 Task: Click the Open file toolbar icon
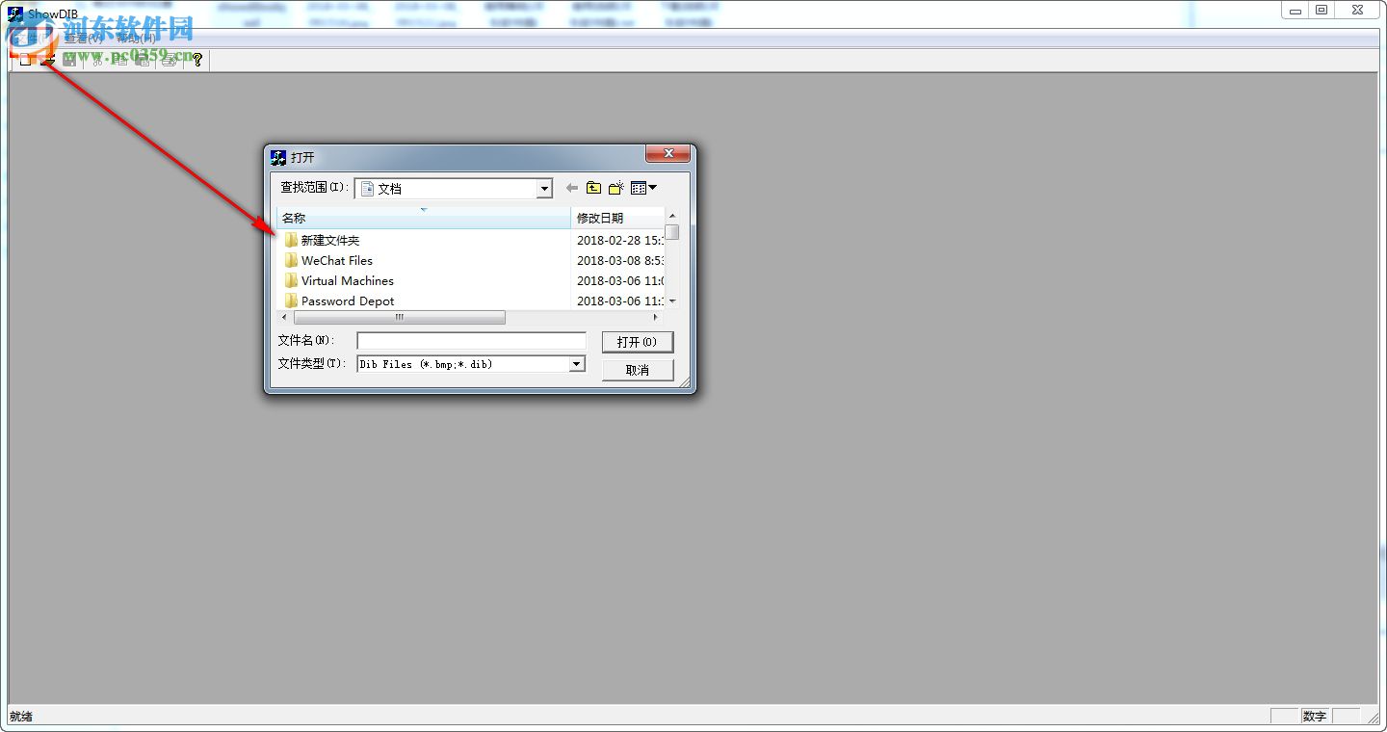coord(47,60)
